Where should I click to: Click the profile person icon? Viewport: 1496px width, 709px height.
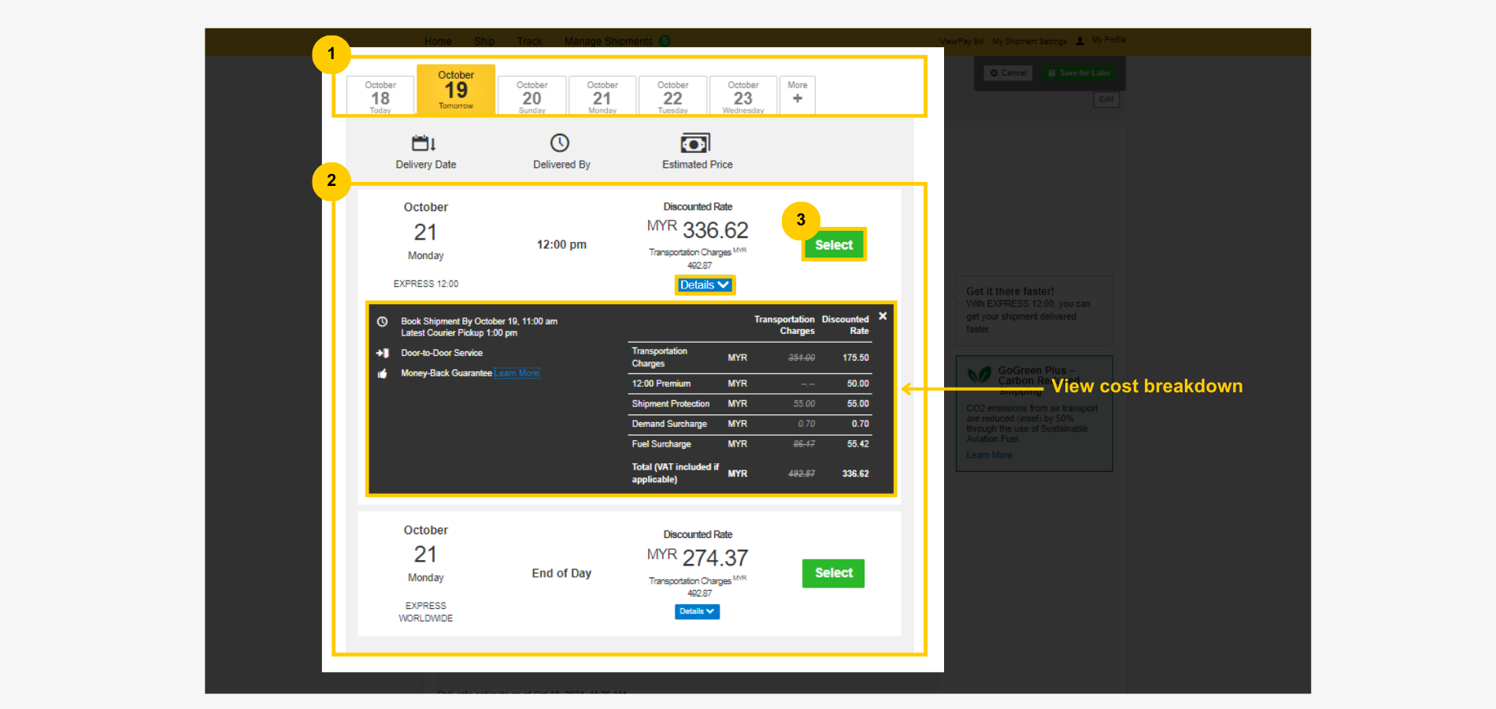click(x=1080, y=41)
